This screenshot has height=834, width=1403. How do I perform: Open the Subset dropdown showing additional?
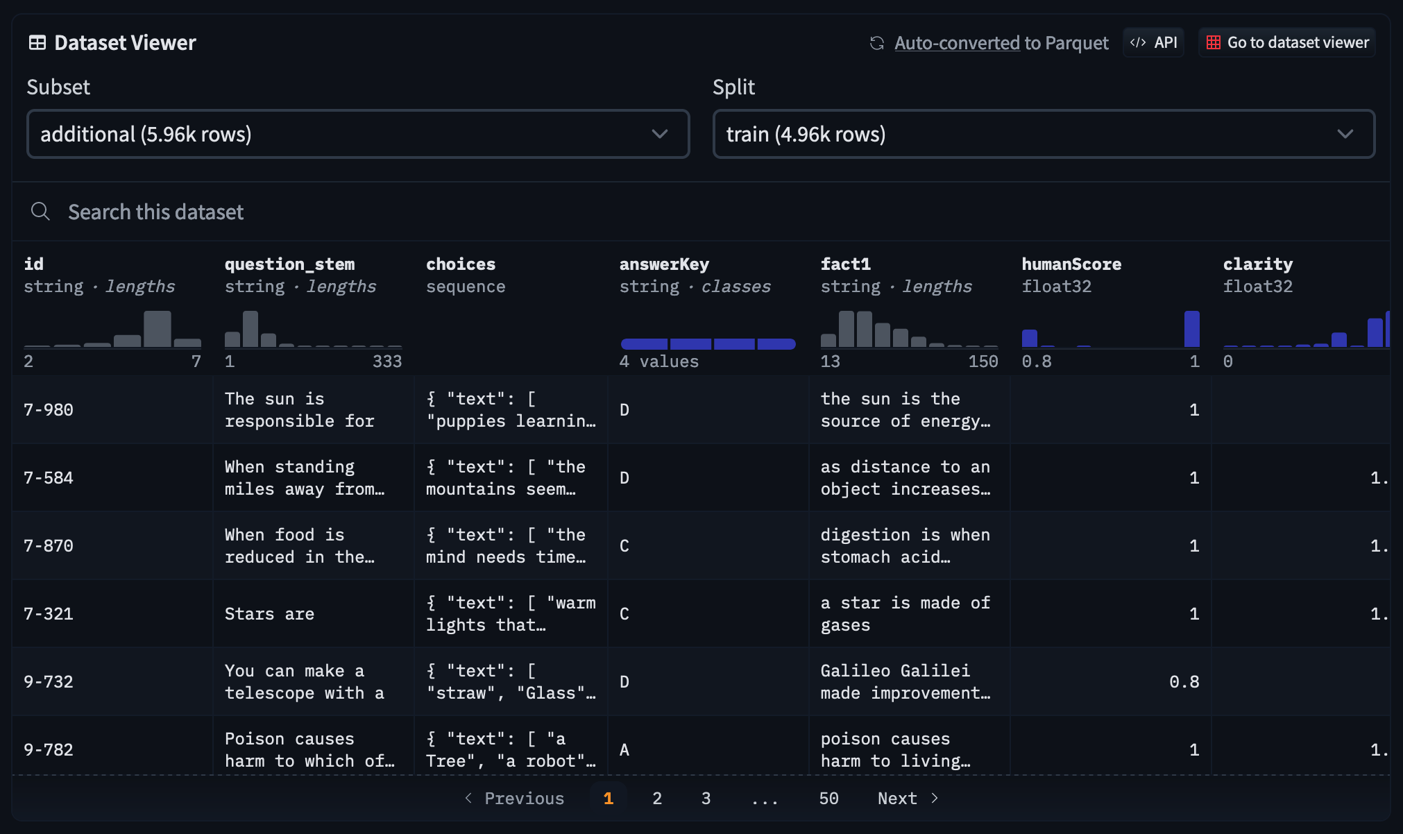tap(357, 134)
